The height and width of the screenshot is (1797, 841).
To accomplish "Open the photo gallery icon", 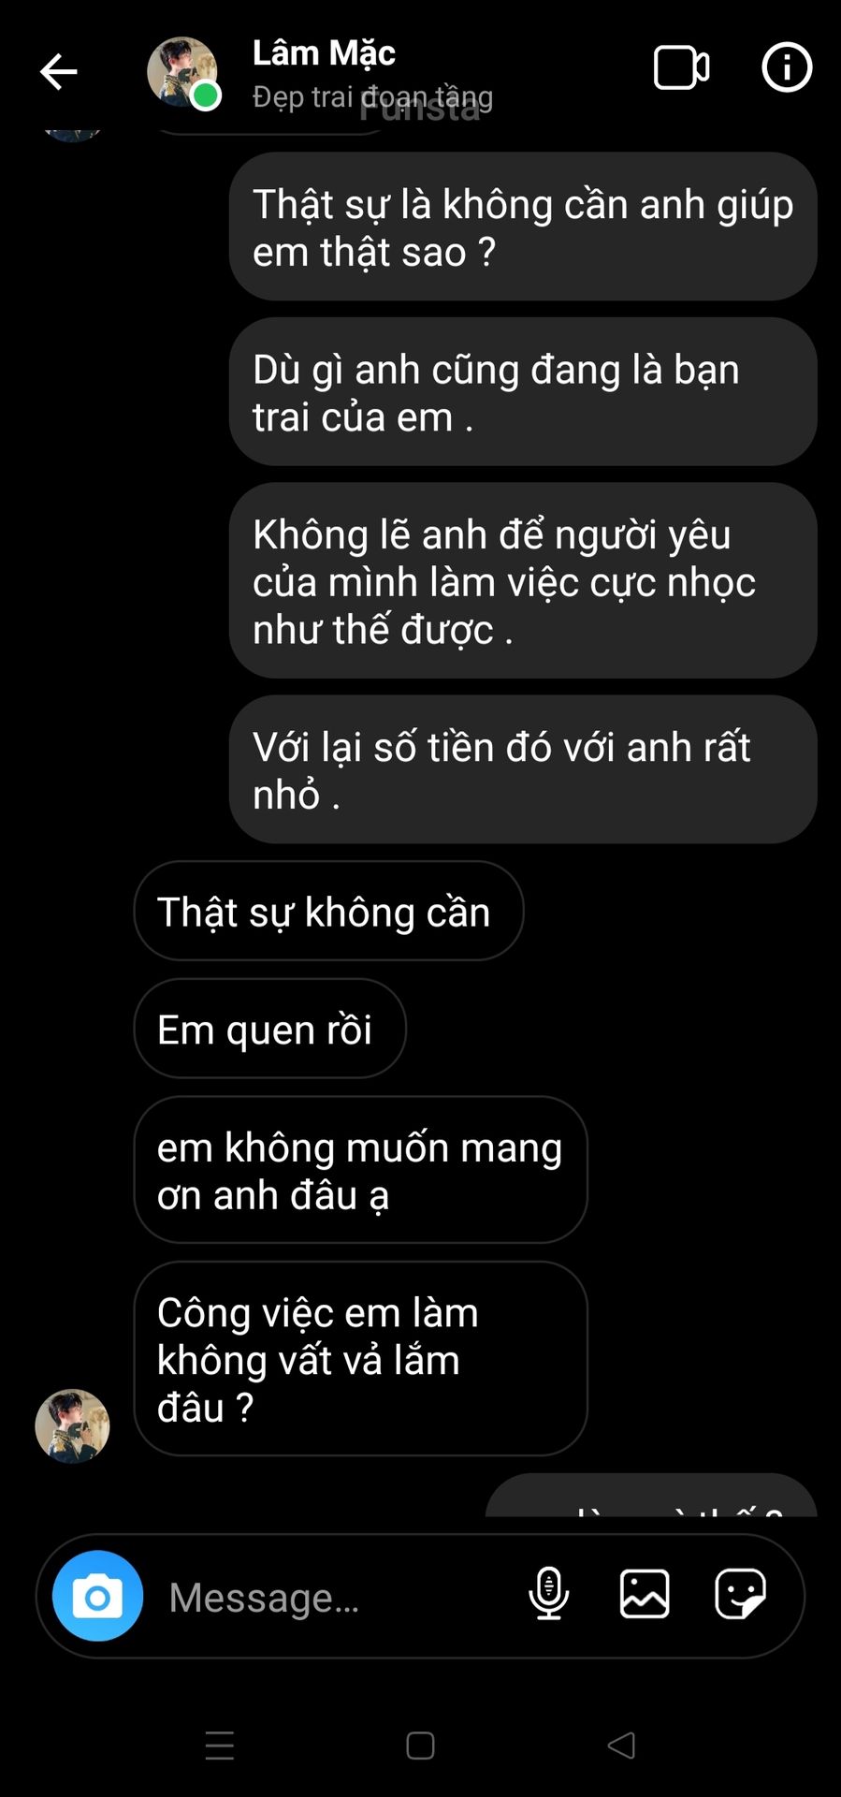I will click(645, 1594).
